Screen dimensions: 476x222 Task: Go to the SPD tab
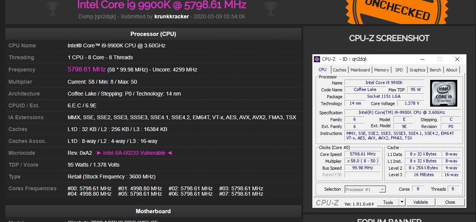click(399, 70)
